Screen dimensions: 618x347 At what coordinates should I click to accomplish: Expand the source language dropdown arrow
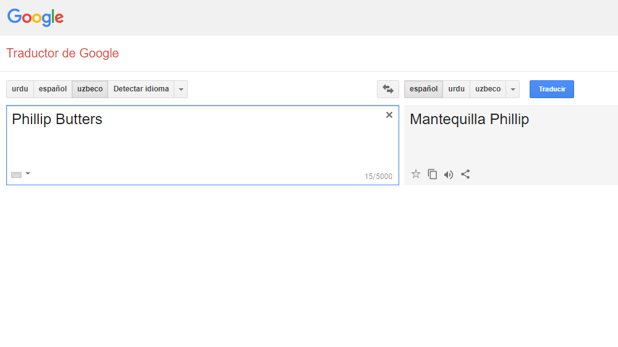(181, 90)
